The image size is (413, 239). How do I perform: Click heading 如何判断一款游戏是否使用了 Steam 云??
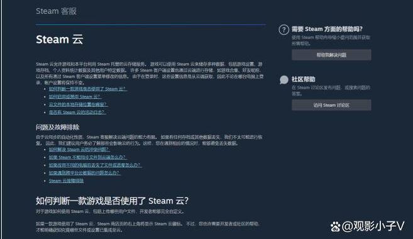coord(112,201)
